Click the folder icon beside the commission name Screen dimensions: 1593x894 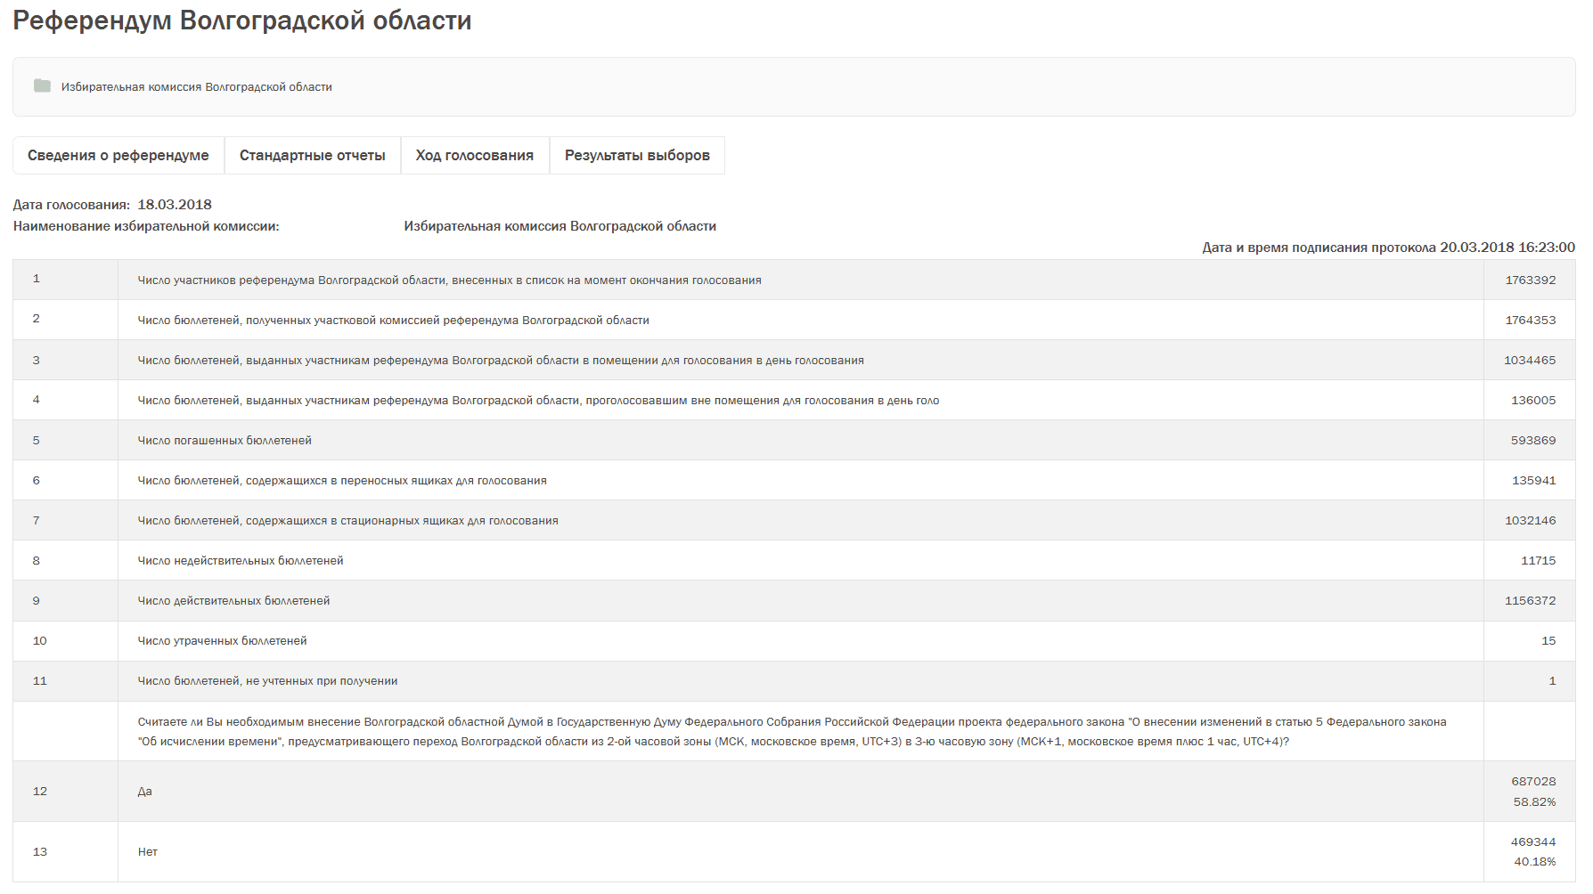point(42,86)
